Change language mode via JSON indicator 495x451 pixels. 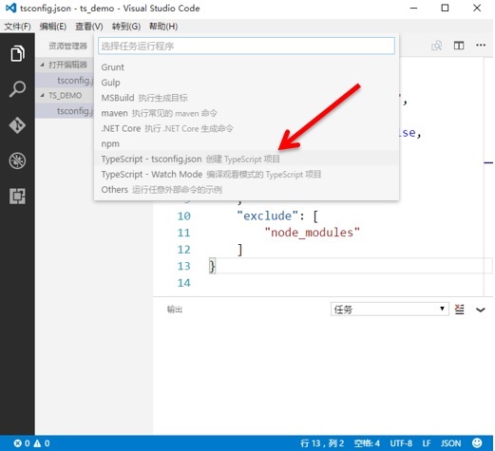(450, 443)
